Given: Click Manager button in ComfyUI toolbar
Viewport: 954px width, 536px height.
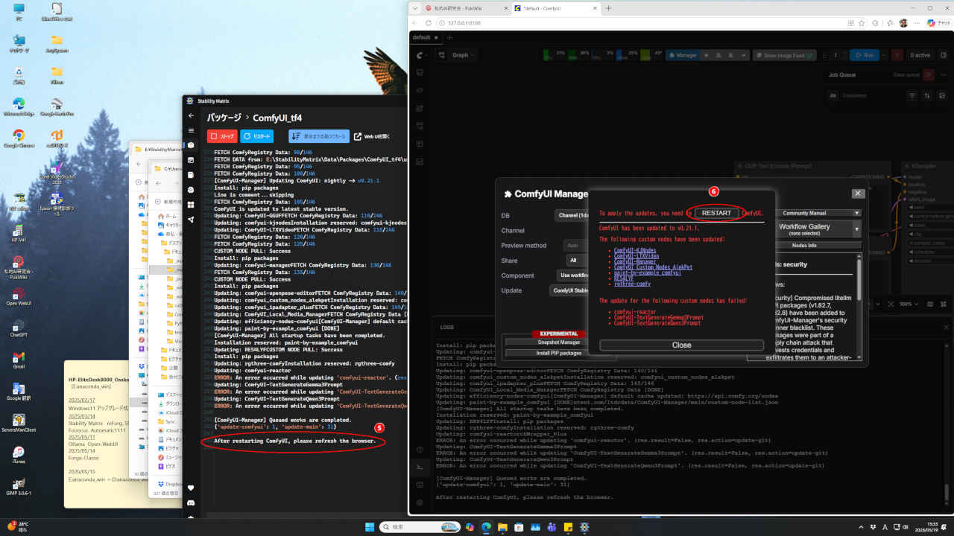Looking at the screenshot, I should (682, 55).
